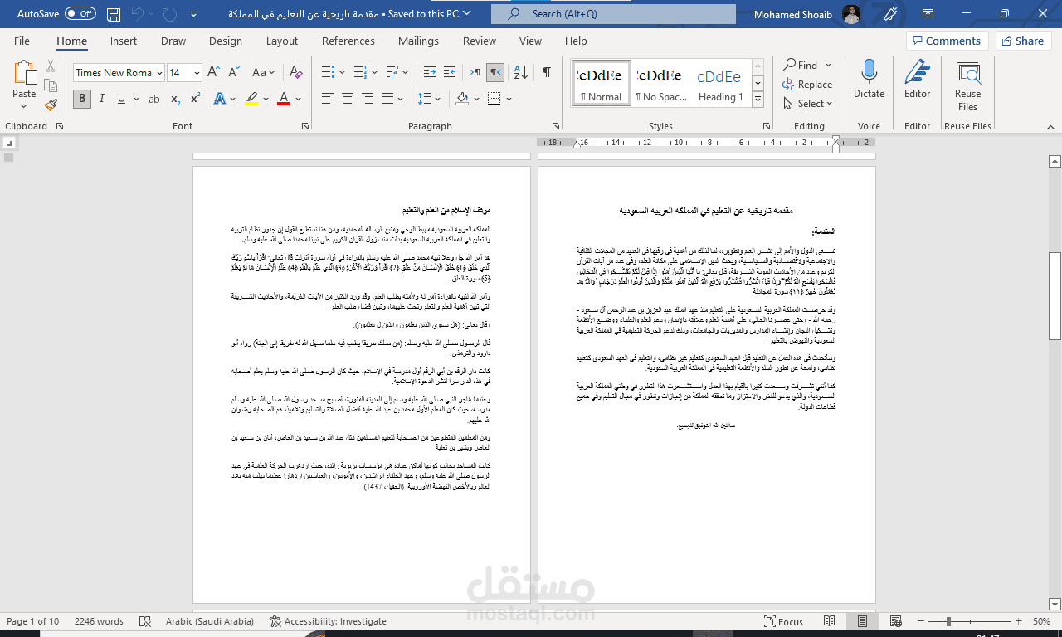The width and height of the screenshot is (1062, 637).
Task: Center align the text
Action: [349, 99]
